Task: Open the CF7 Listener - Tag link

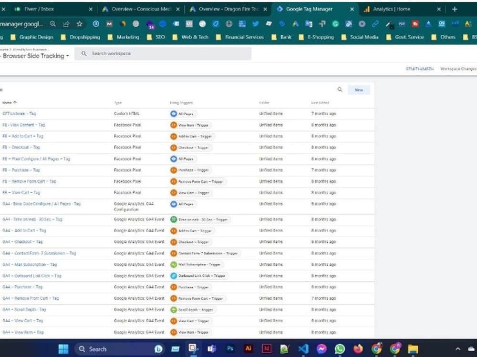Action: pyautogui.click(x=19, y=114)
